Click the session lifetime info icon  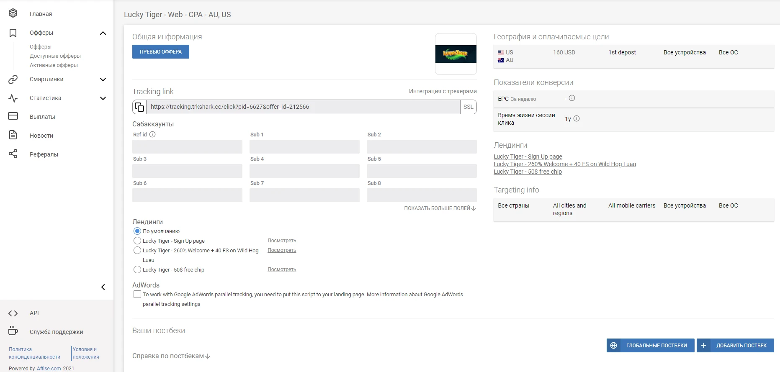pyautogui.click(x=577, y=118)
